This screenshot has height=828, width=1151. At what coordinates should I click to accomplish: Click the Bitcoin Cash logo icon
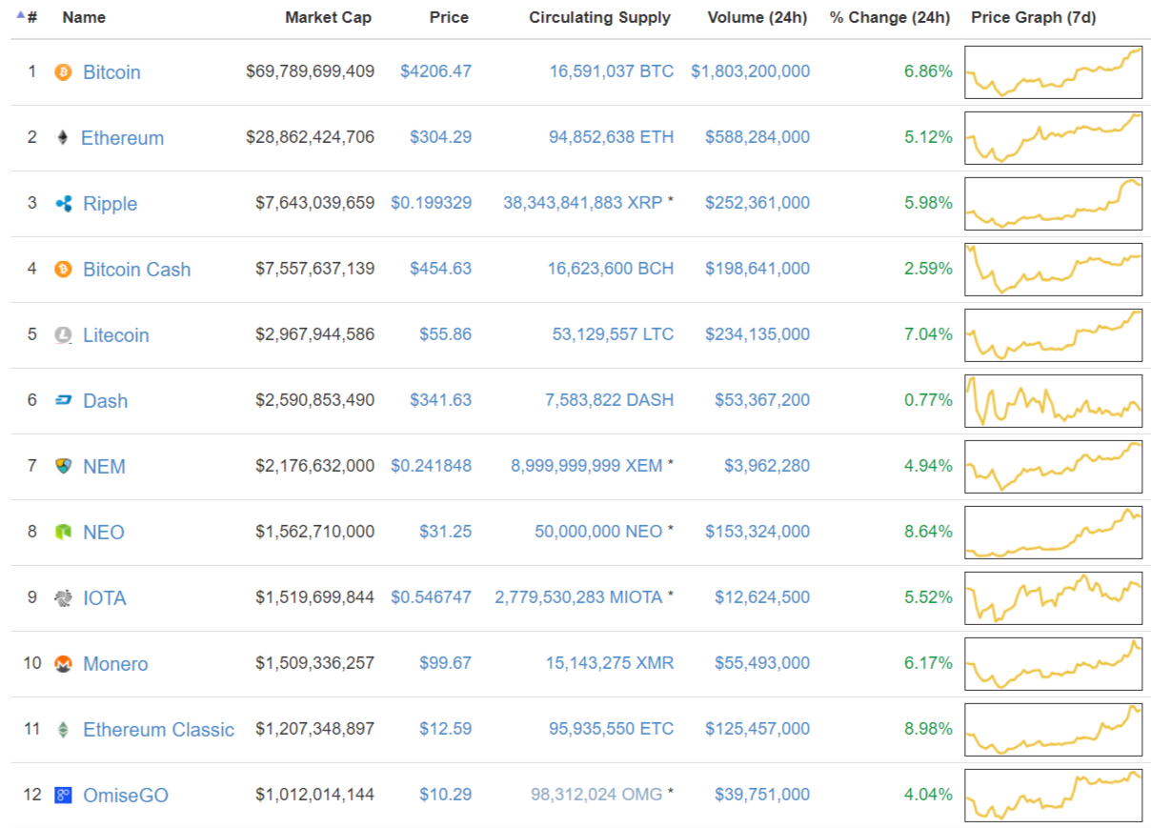63,269
